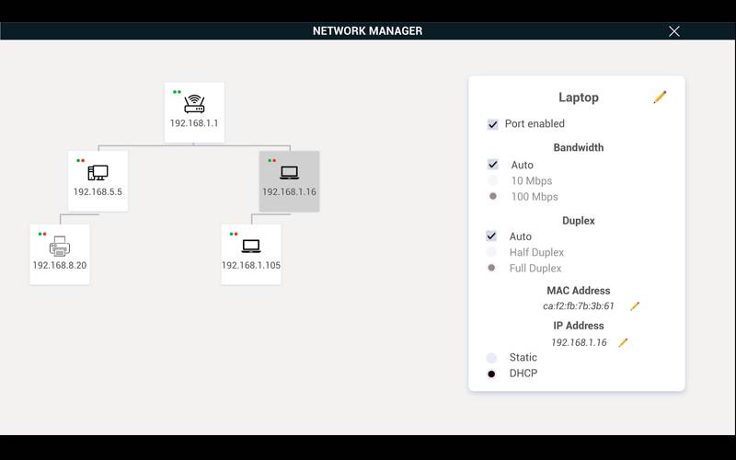Edit the MAC Address with pencil icon
The height and width of the screenshot is (460, 736).
point(634,306)
